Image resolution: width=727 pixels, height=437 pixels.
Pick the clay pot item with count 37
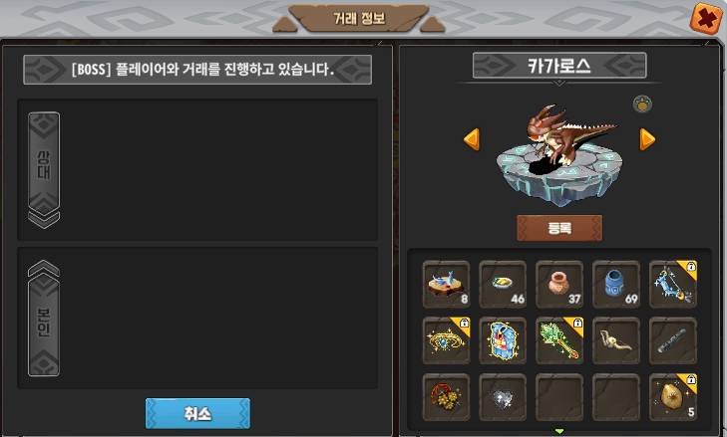[x=559, y=285]
